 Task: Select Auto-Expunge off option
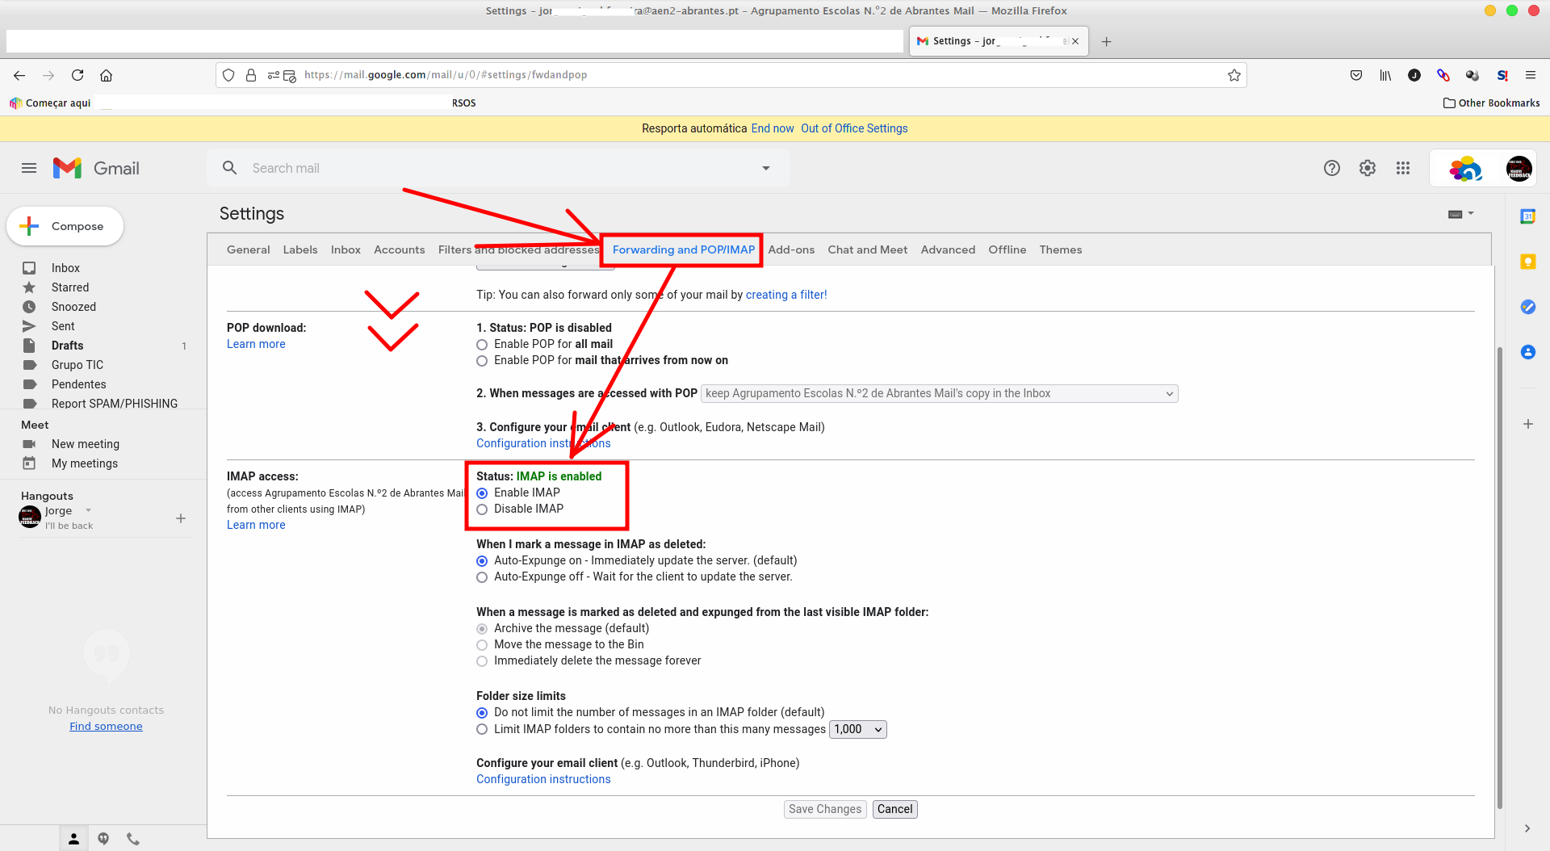pyautogui.click(x=482, y=577)
